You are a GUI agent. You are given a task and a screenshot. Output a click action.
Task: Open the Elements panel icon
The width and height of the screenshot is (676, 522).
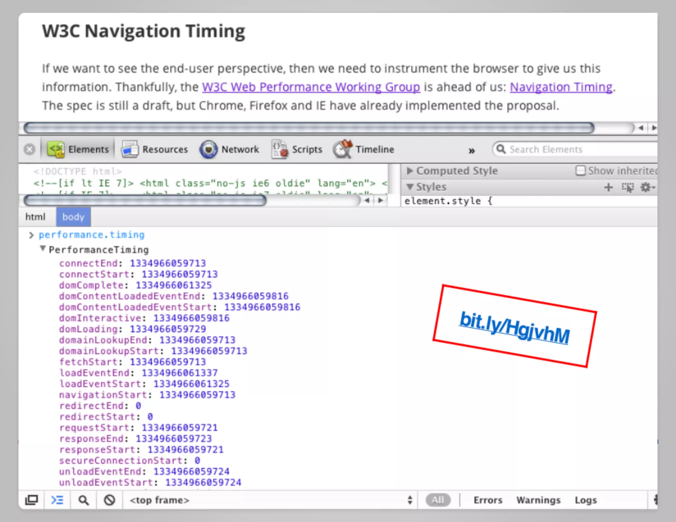click(x=55, y=149)
